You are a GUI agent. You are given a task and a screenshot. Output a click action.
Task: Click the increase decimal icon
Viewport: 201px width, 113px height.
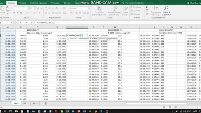click(84, 13)
